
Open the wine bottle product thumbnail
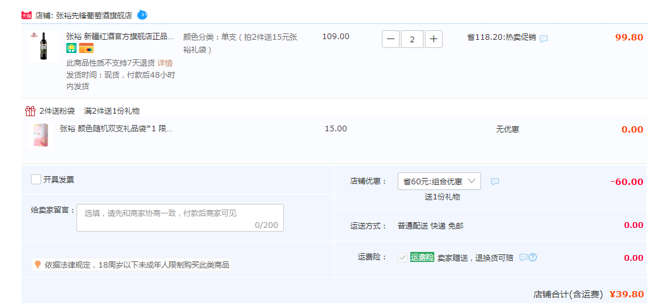click(44, 46)
